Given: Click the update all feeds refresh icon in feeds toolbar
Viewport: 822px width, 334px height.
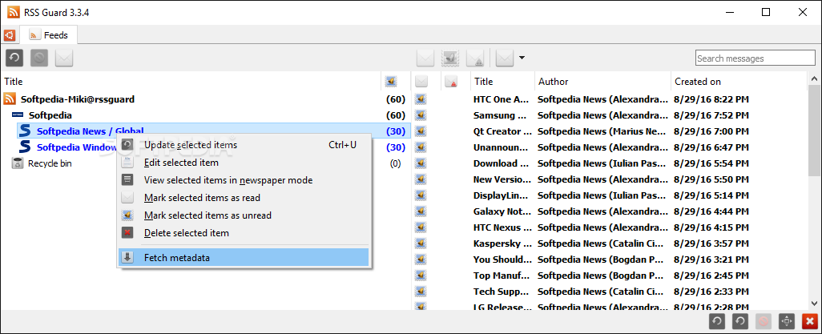Looking at the screenshot, I should coord(14,58).
